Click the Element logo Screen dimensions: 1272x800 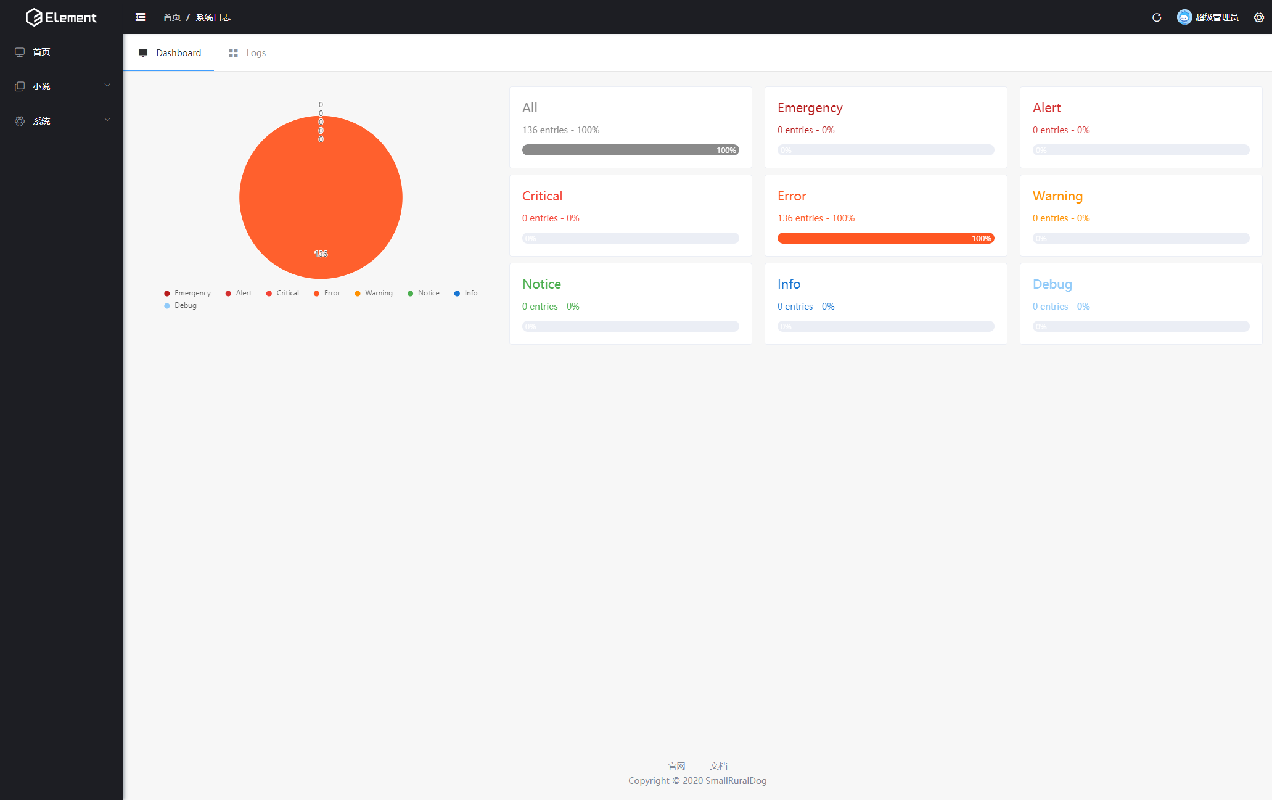pyautogui.click(x=61, y=17)
